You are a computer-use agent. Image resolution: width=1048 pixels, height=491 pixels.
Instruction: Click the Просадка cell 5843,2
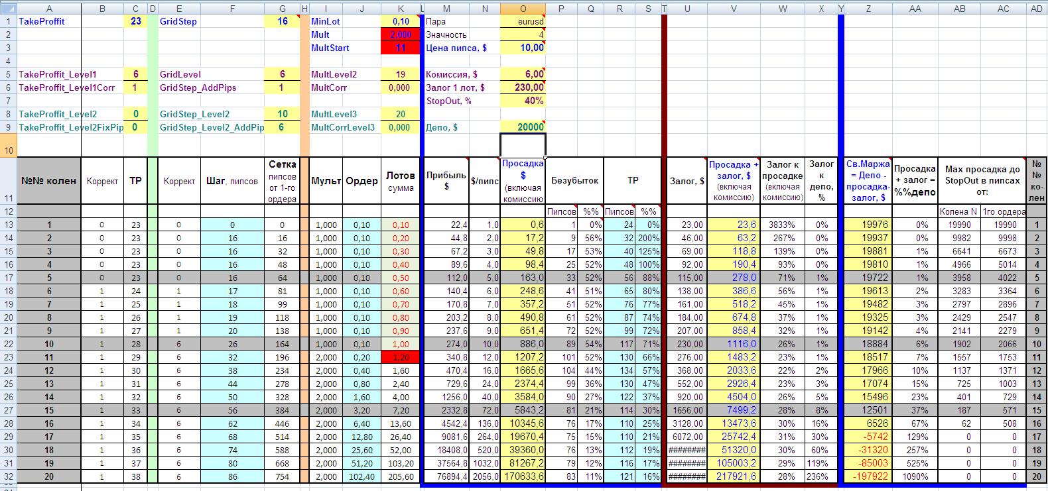(523, 410)
